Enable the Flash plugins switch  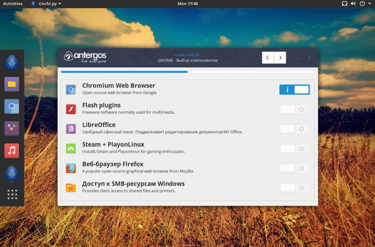[294, 109]
